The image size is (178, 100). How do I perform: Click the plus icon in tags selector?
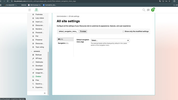pyautogui.click(x=128, y=40)
